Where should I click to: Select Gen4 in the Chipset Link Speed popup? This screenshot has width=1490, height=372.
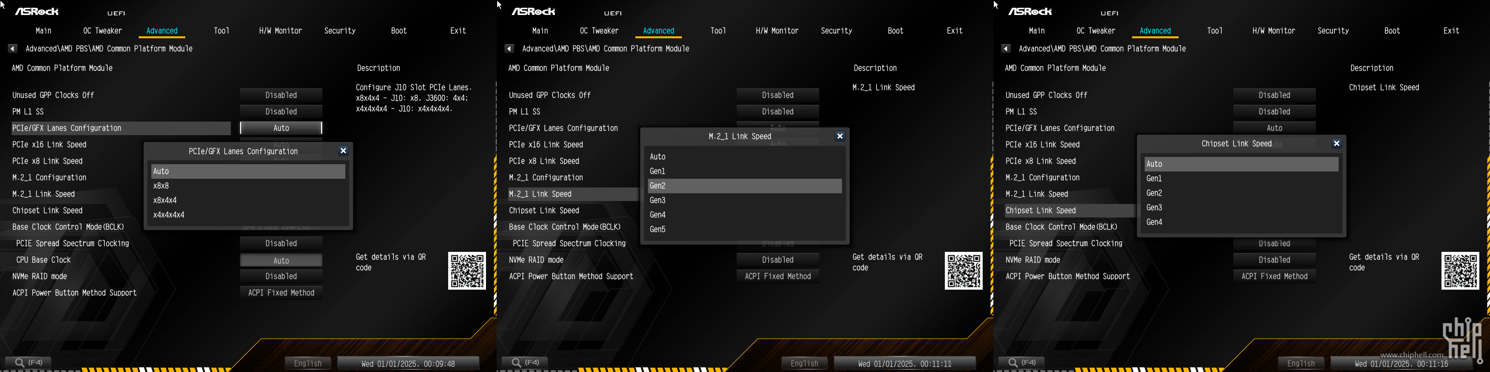click(x=1241, y=222)
